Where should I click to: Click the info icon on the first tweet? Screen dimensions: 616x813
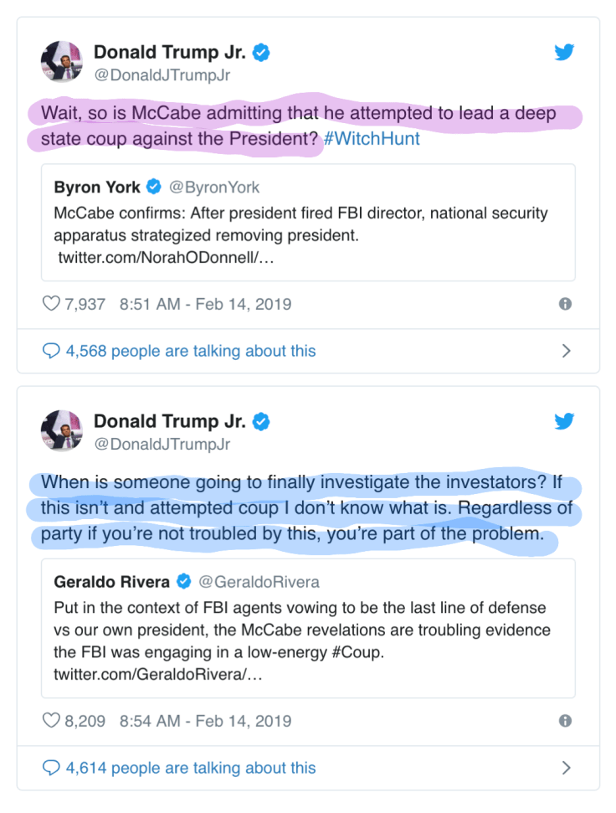565,304
